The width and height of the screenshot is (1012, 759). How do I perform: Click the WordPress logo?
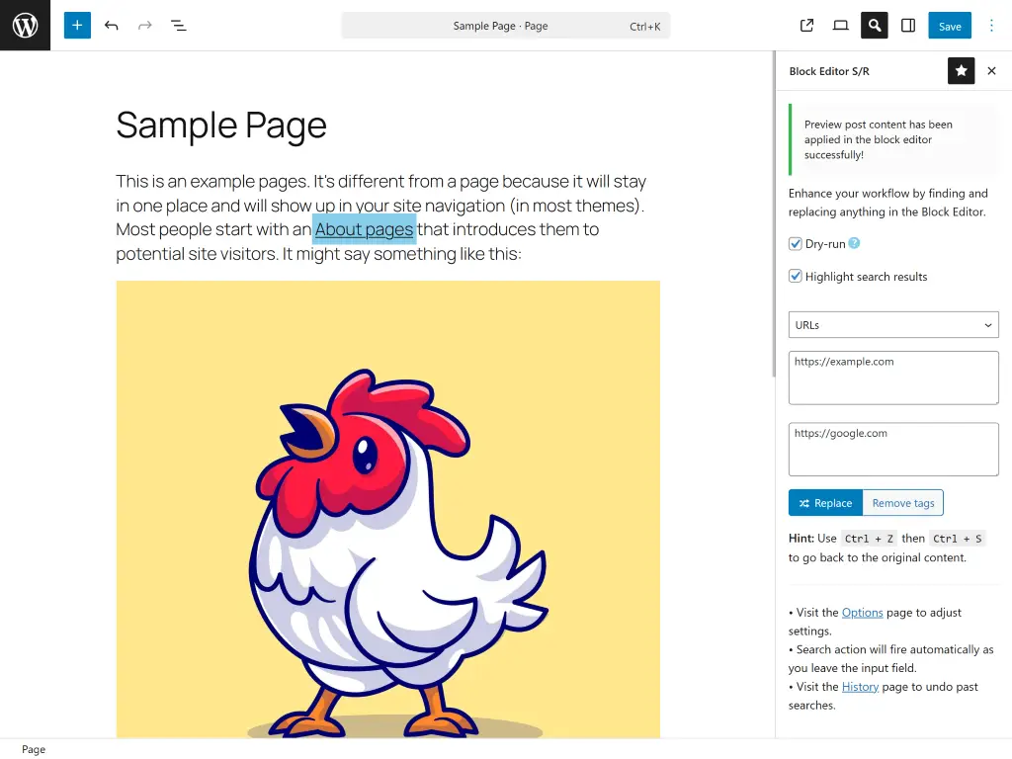point(25,25)
